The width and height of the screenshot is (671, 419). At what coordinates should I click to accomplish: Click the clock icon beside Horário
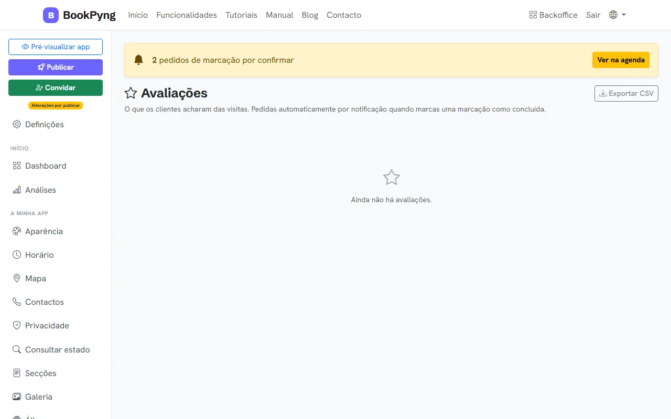pyautogui.click(x=17, y=255)
